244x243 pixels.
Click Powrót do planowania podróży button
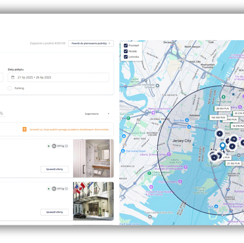pyautogui.click(x=91, y=43)
